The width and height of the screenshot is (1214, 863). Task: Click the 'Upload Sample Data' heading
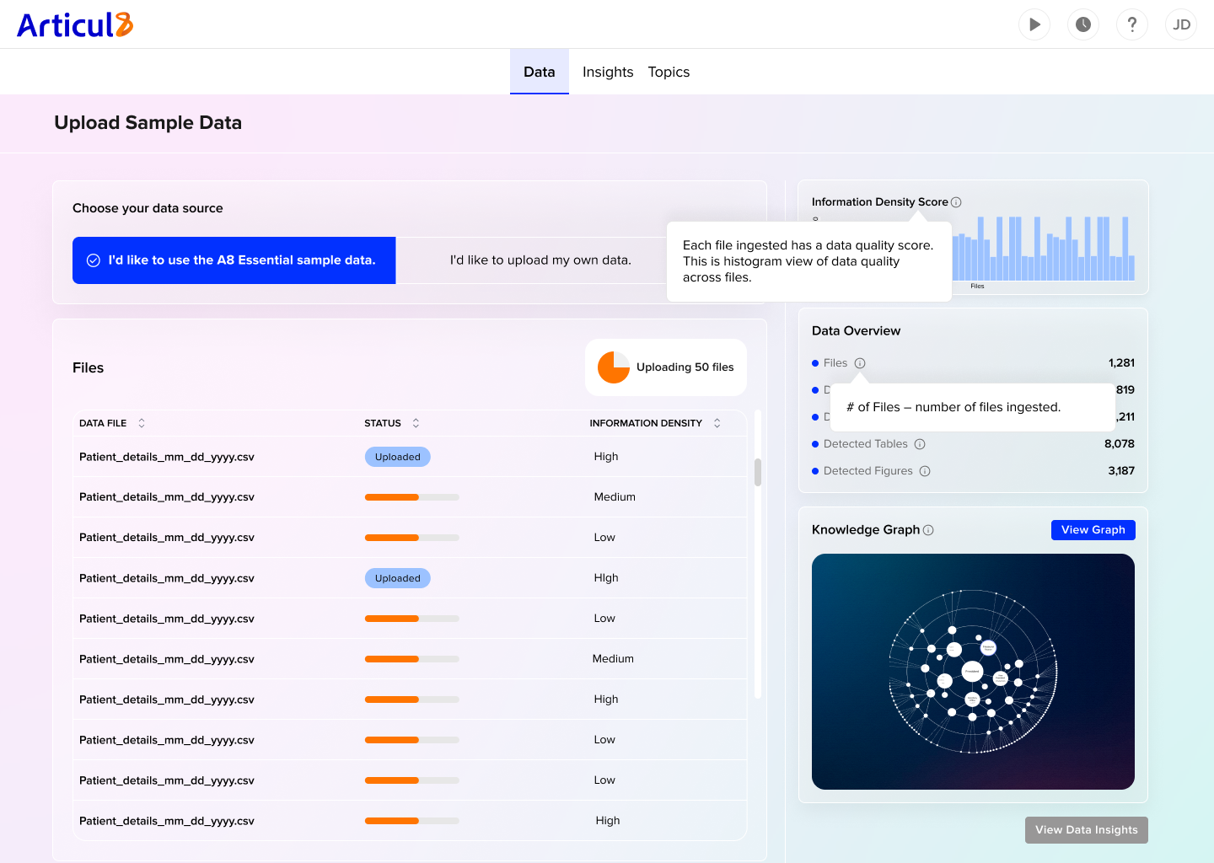pos(148,123)
